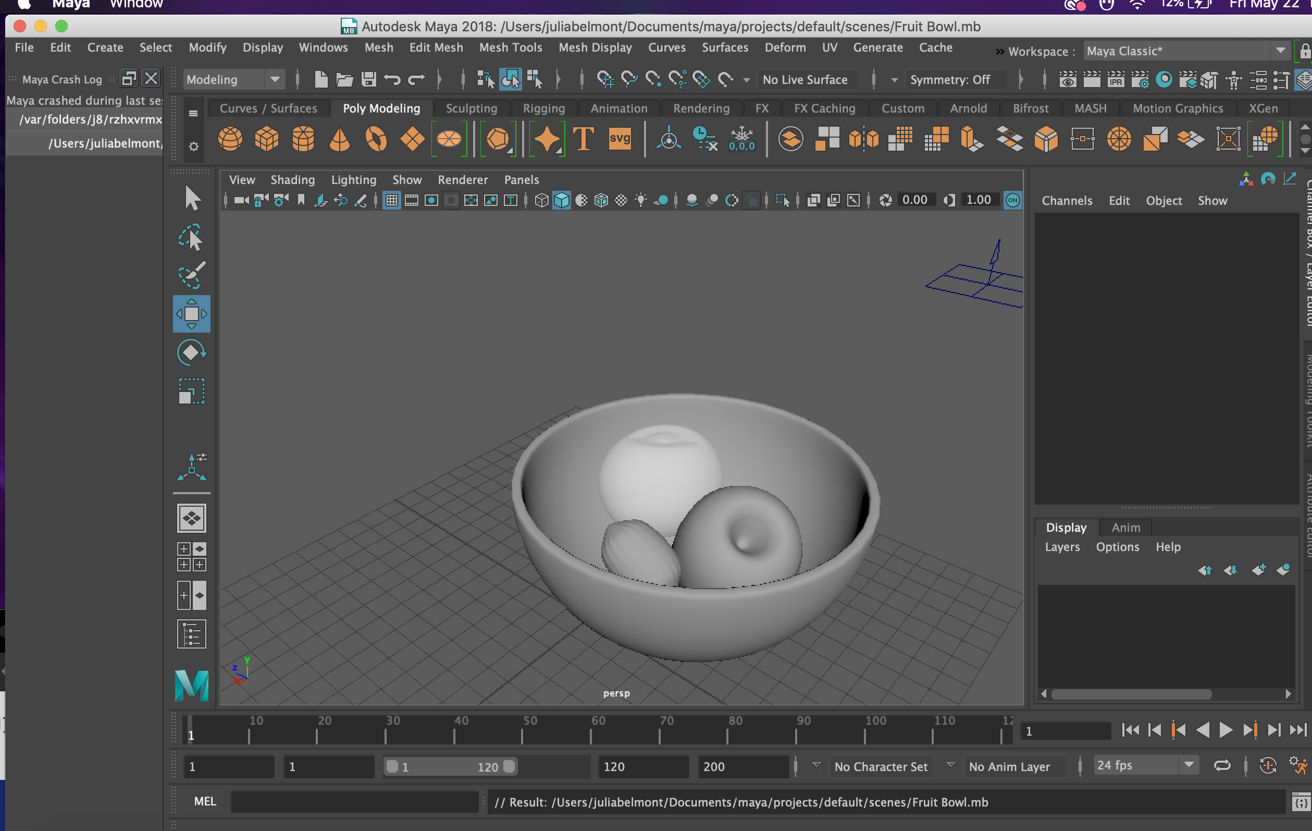The width and height of the screenshot is (1312, 831).
Task: Create a polygon cone from the shelf
Action: click(339, 139)
